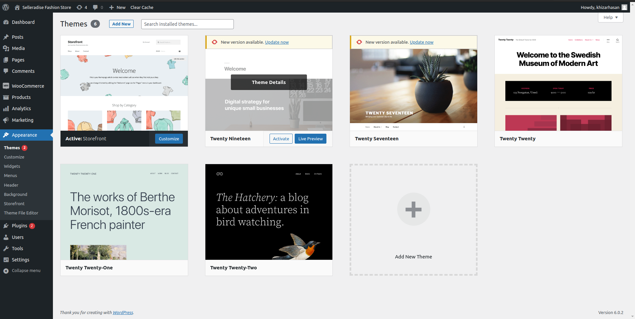Click the Add New button beside Themes
Viewport: 635px width, 319px height.
click(x=121, y=24)
